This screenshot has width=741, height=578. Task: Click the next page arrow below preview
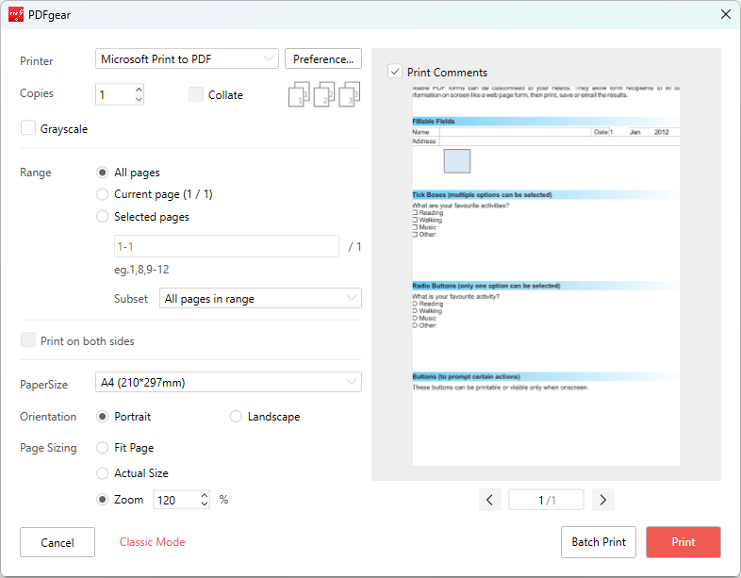pos(603,500)
